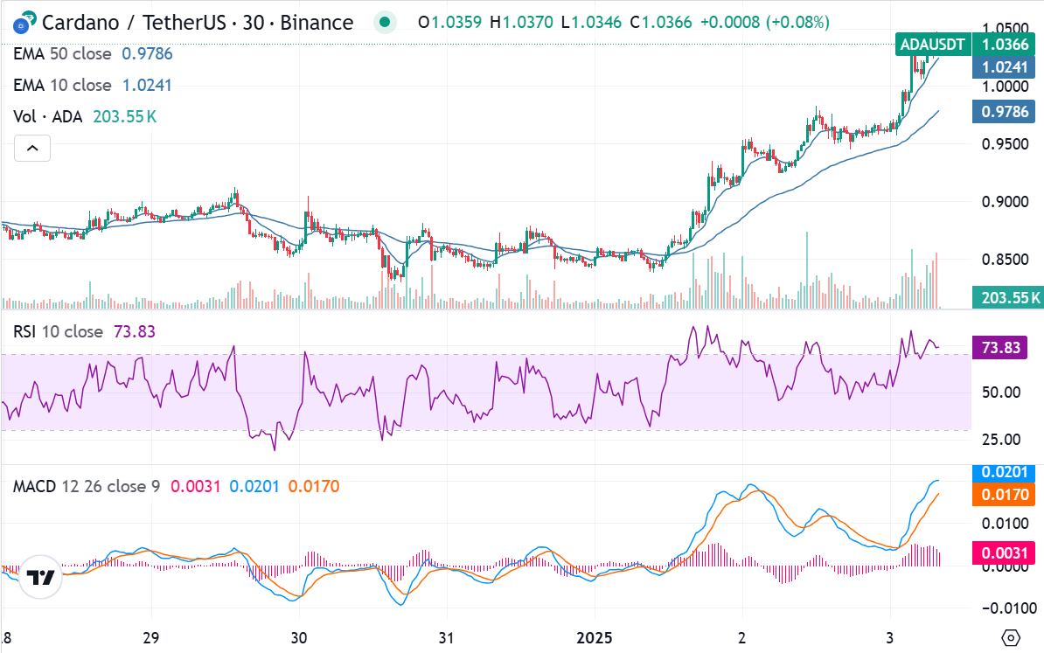
Task: Open the chart settings hexagon icon
Action: point(1010,637)
